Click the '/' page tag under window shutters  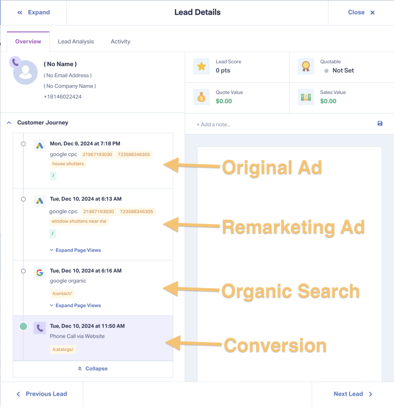pyautogui.click(x=52, y=234)
